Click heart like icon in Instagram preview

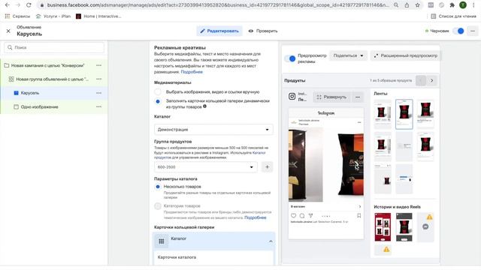294,216
